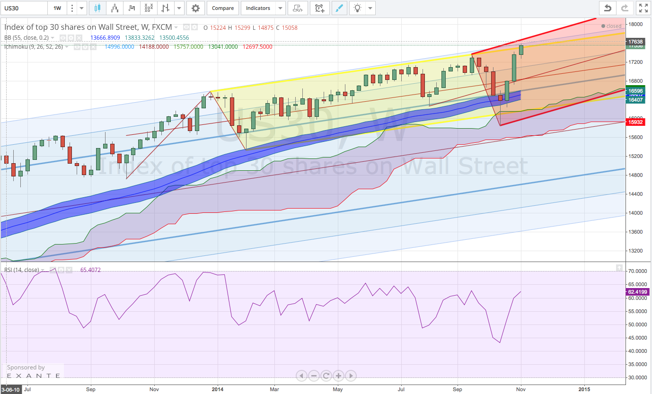The image size is (652, 394).
Task: Click the Compare button
Action: click(222, 8)
